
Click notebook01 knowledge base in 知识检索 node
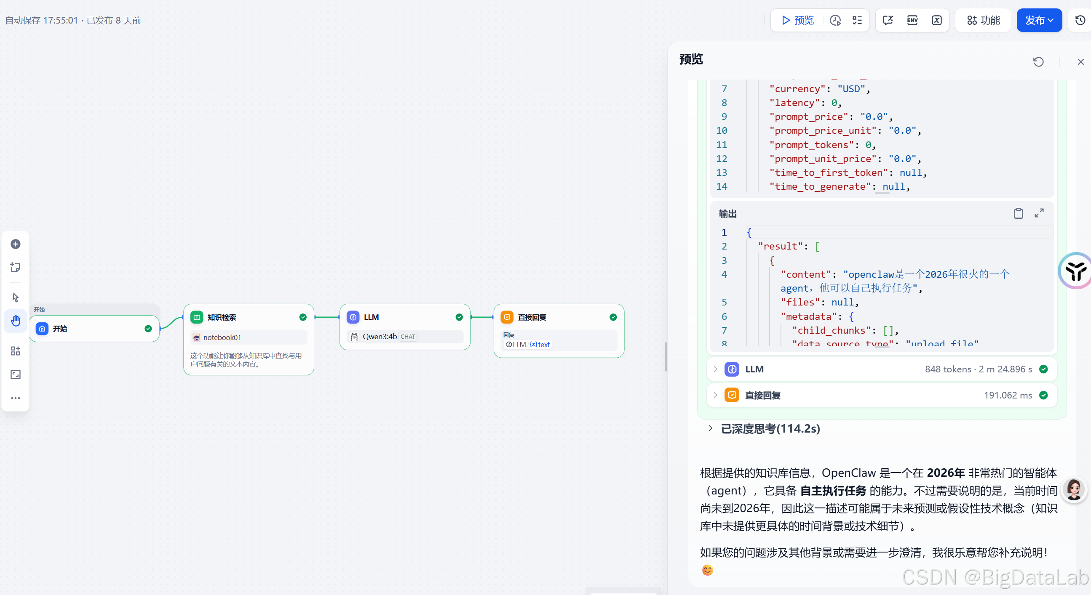tap(249, 337)
